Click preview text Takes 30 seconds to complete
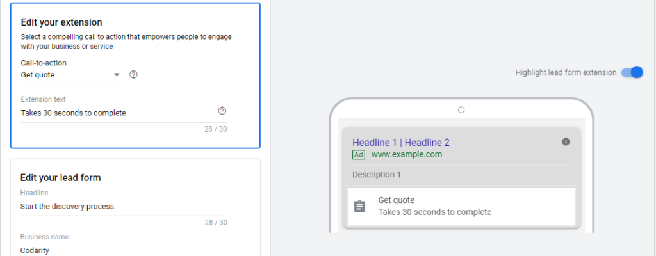Image resolution: width=656 pixels, height=256 pixels. click(x=435, y=212)
